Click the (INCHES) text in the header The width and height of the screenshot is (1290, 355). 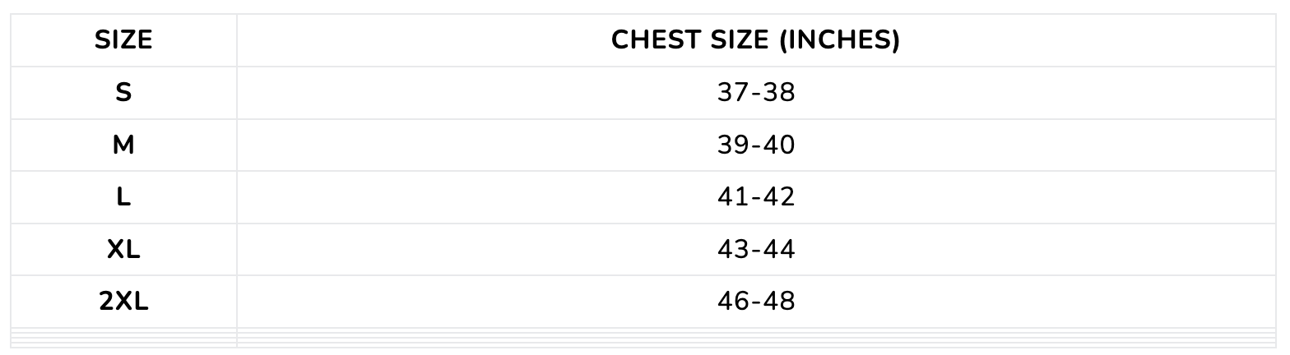click(839, 40)
